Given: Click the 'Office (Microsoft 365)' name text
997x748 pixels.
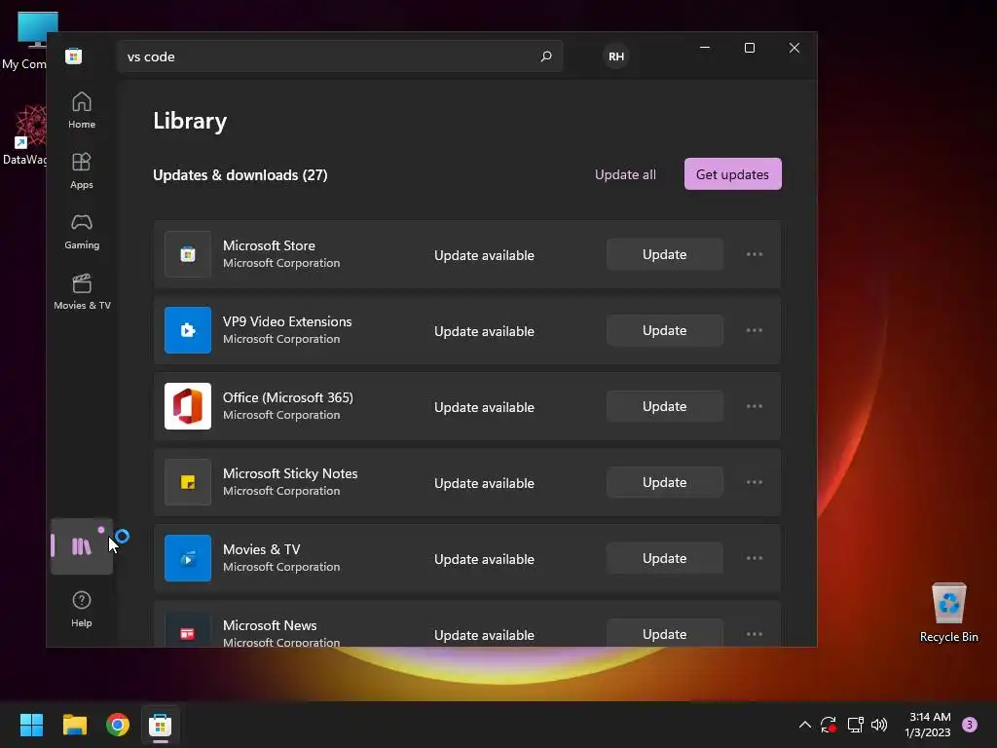Looking at the screenshot, I should (288, 397).
